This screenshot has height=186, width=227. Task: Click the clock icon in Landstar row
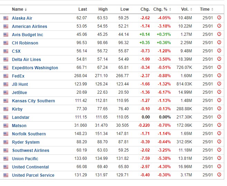(x=219, y=116)
